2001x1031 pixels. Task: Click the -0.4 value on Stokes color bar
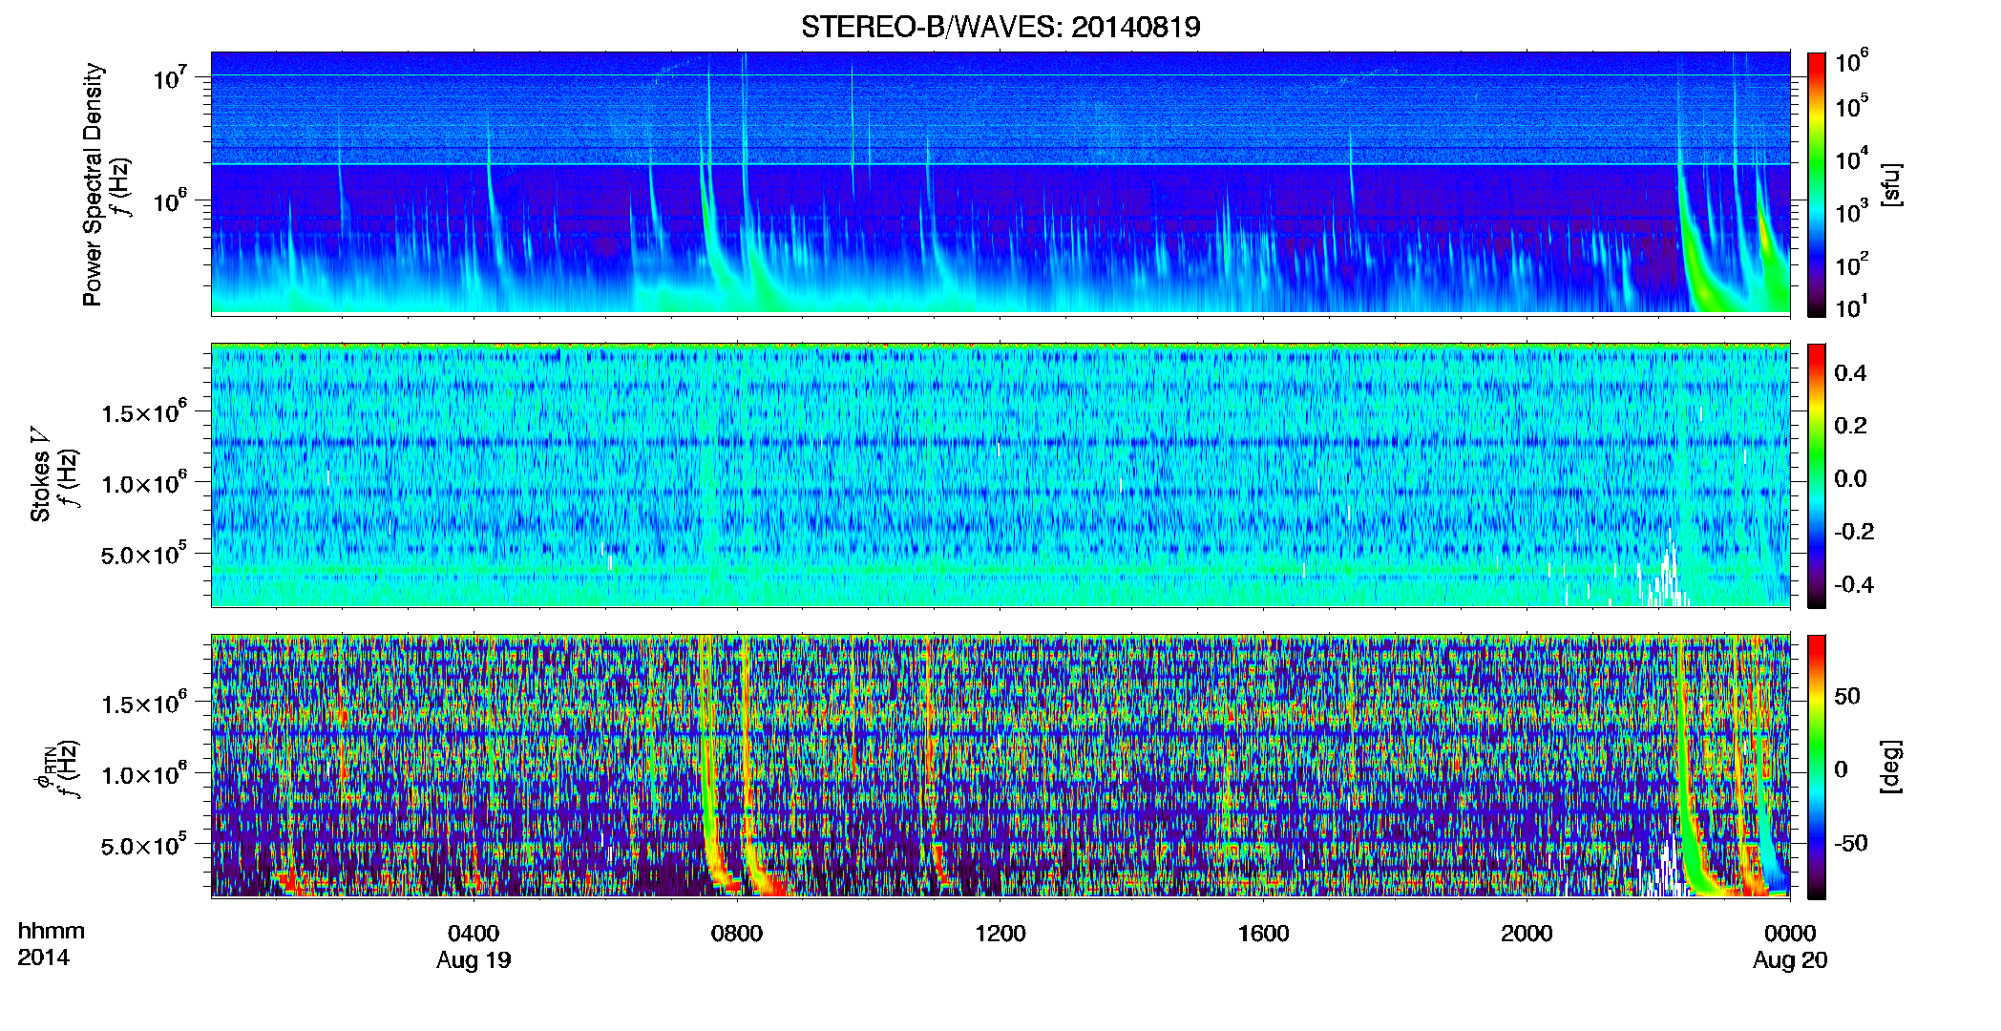click(1854, 584)
